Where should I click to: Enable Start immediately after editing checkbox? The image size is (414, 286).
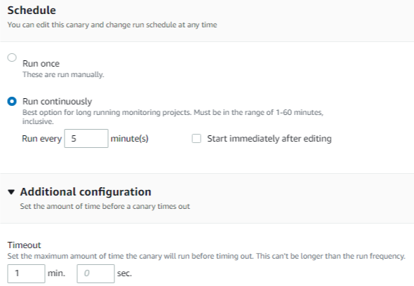pos(196,139)
